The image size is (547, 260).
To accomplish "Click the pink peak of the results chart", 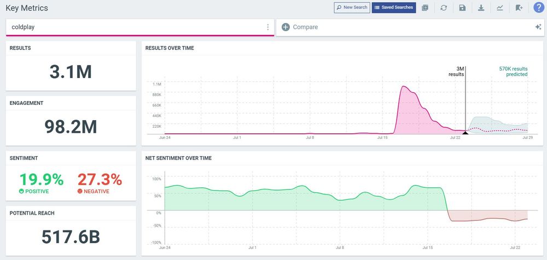I will (404, 87).
